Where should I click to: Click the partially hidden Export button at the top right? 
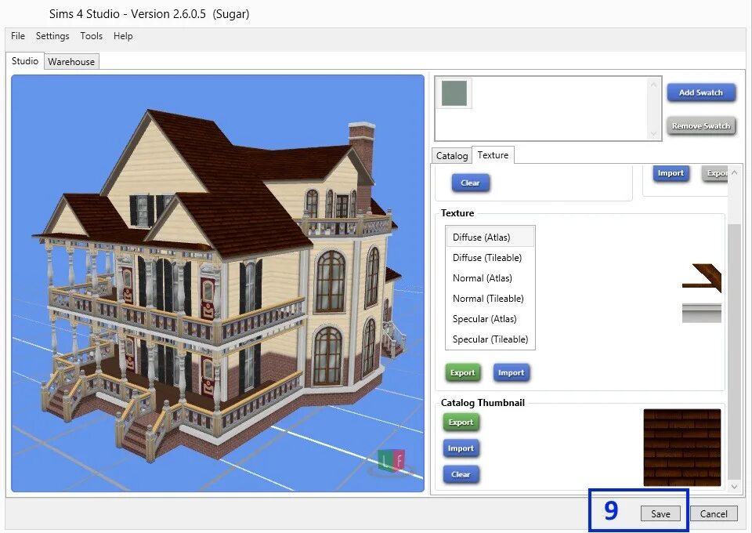(715, 173)
